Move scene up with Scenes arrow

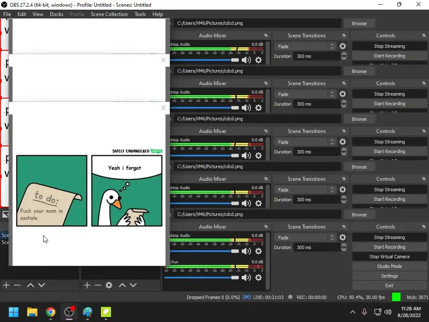click(x=30, y=285)
